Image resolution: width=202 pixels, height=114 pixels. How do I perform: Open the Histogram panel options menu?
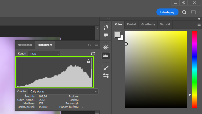coord(97,45)
